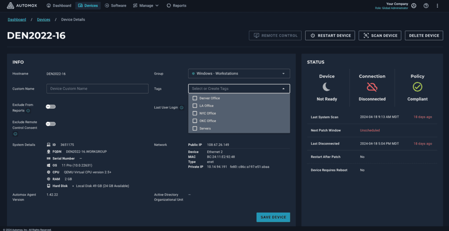Click the Save Device button
The width and height of the screenshot is (449, 231).
point(273,217)
